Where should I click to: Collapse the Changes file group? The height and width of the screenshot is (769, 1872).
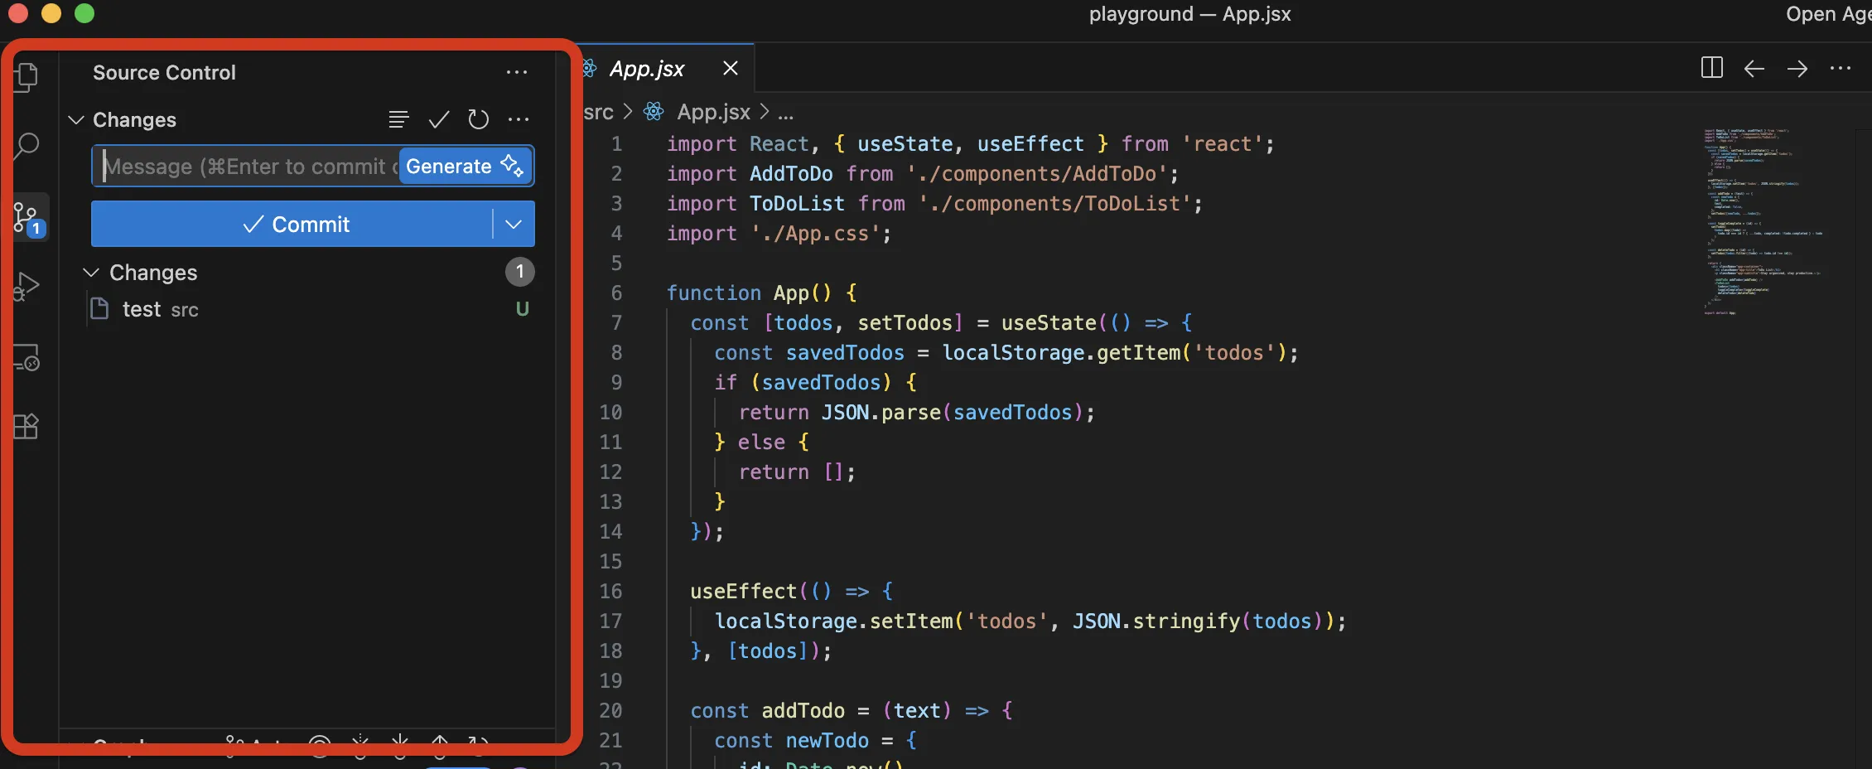point(92,273)
